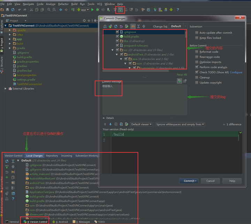Open the Default viewer dropdown
The image size is (251, 224).
[x=141, y=124]
